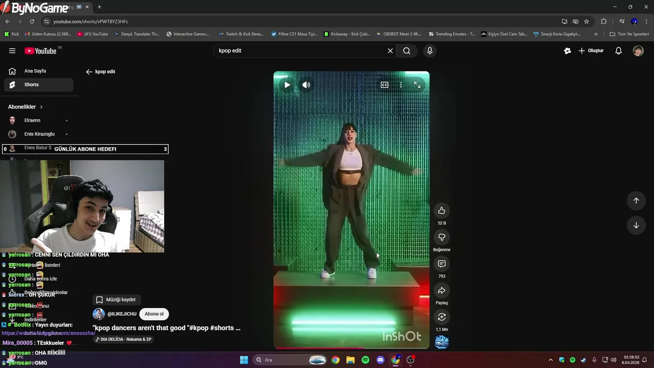Open the @ILIKEJICHU channel link
The width and height of the screenshot is (654, 368).
pos(122,314)
